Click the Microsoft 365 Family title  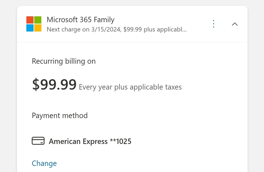coord(80,20)
